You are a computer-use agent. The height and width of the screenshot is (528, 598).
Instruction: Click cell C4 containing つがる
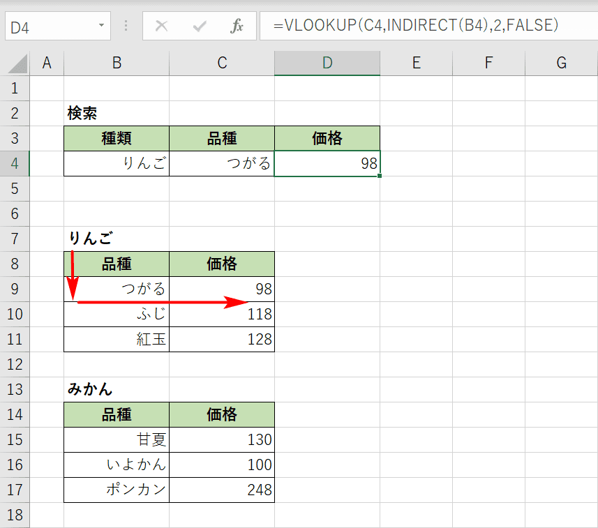coord(222,163)
